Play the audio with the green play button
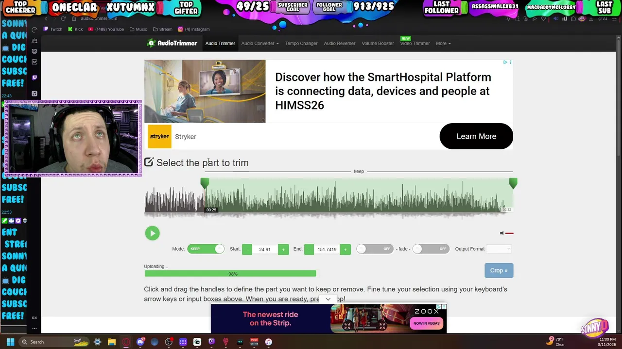The width and height of the screenshot is (622, 349). (x=152, y=233)
